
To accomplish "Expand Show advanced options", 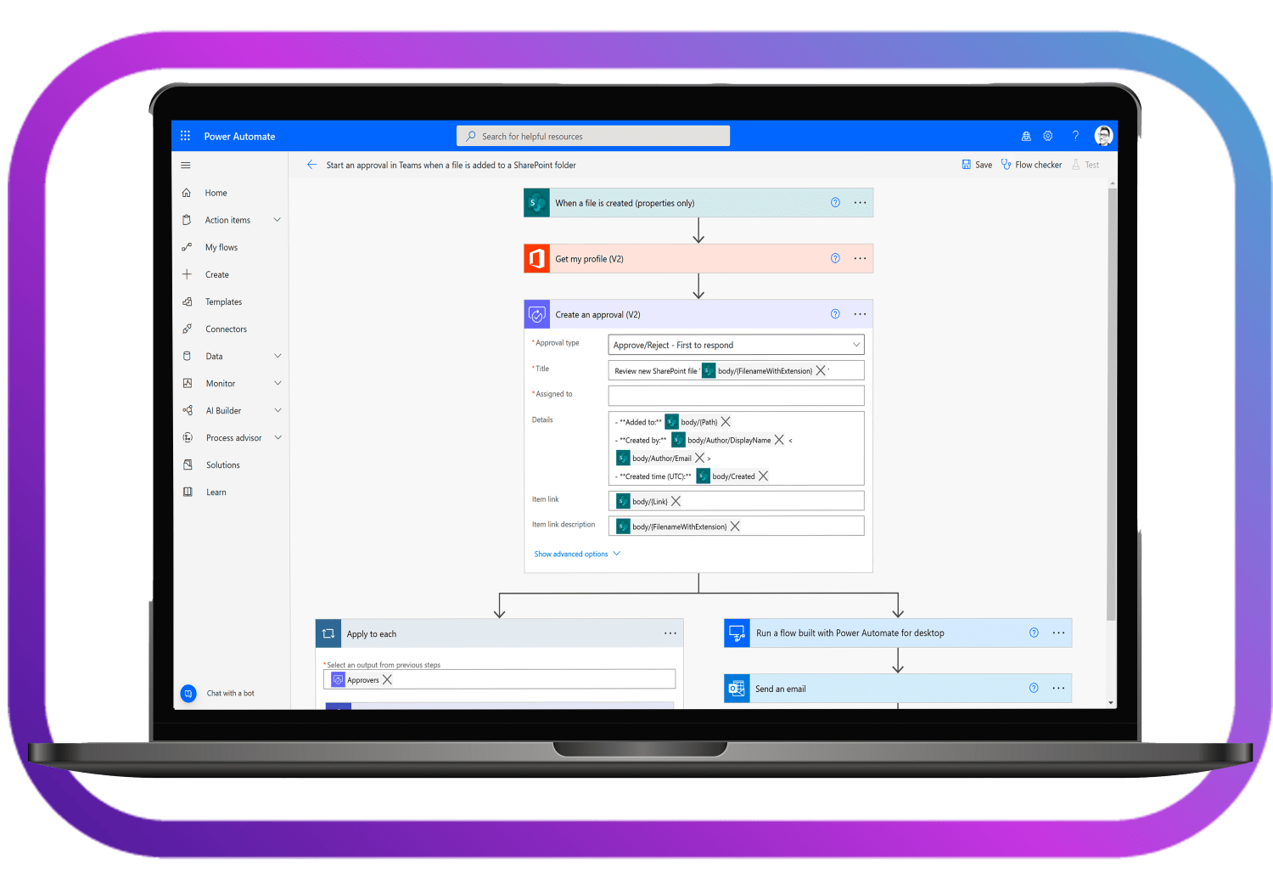I will click(x=577, y=554).
